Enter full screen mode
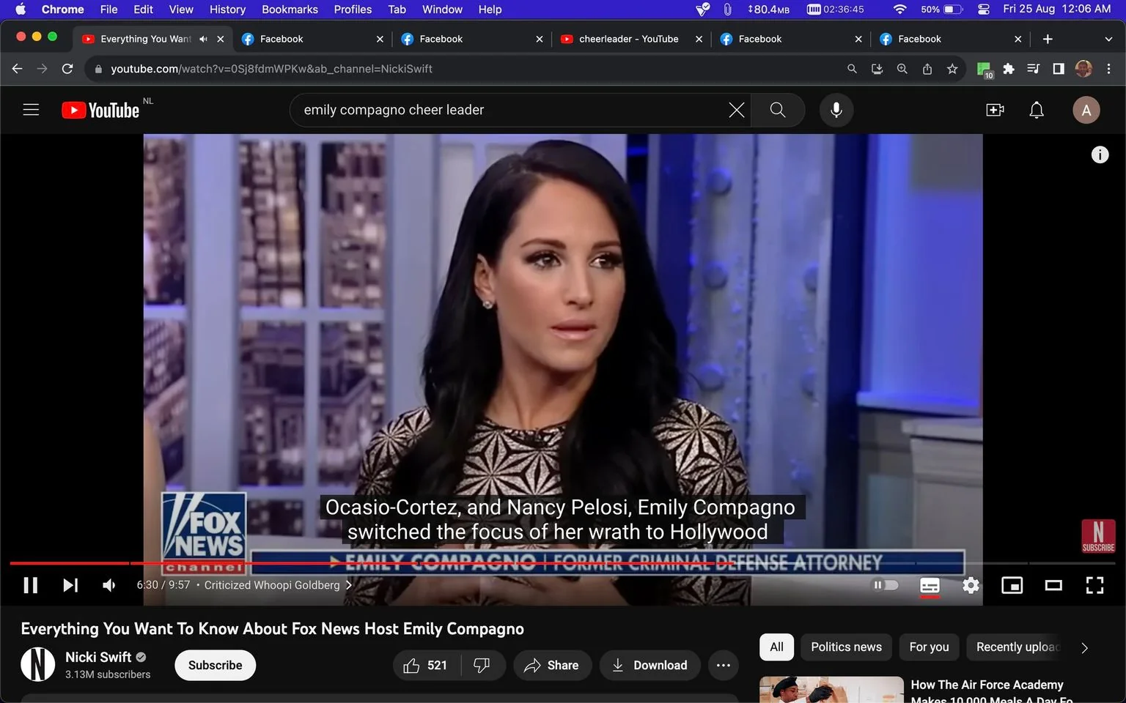 1094,585
